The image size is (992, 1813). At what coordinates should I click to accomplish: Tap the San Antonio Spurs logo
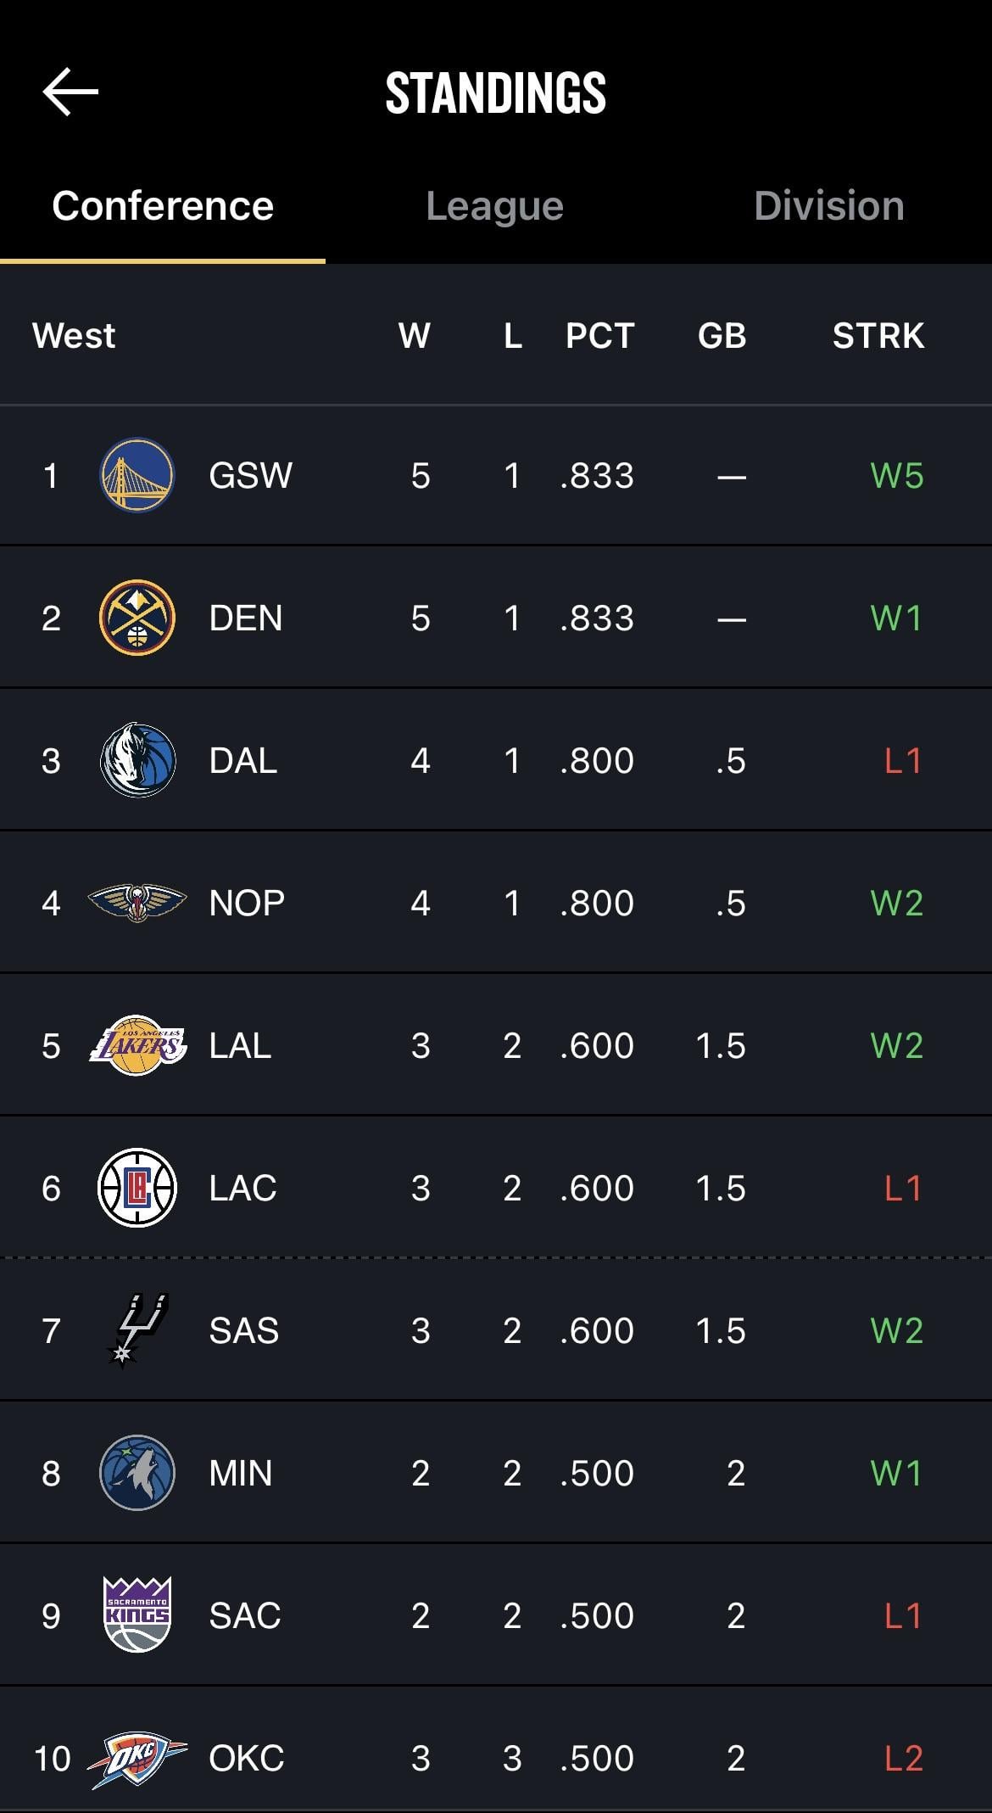tap(137, 1330)
